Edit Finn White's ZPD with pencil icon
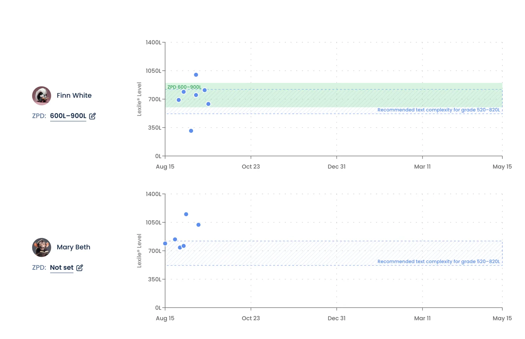Image resolution: width=525 pixels, height=339 pixels. pos(93,116)
